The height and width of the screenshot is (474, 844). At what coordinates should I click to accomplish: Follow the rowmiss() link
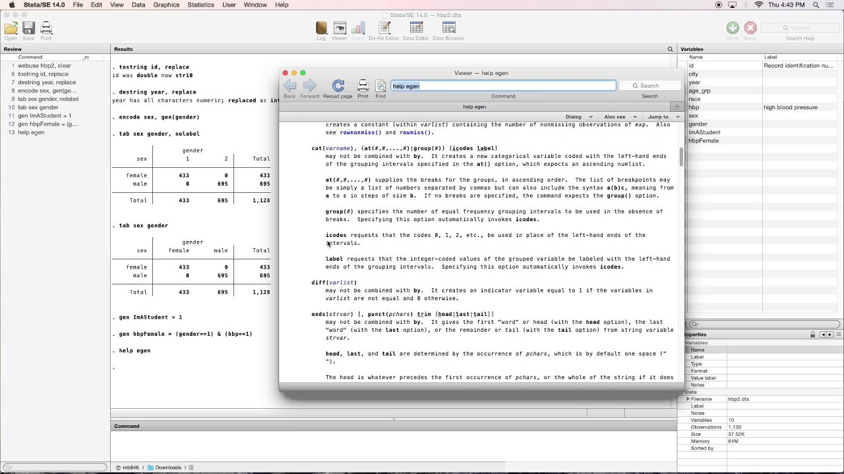[x=415, y=132]
